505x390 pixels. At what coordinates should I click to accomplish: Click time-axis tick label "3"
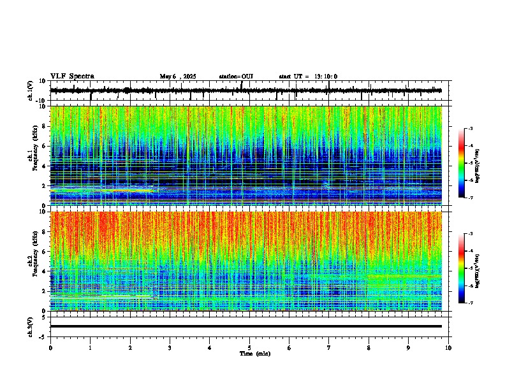click(x=170, y=348)
